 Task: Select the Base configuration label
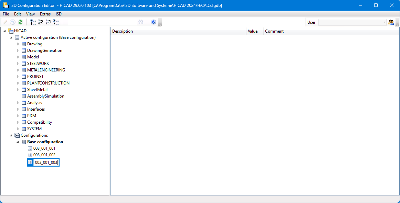pos(45,142)
